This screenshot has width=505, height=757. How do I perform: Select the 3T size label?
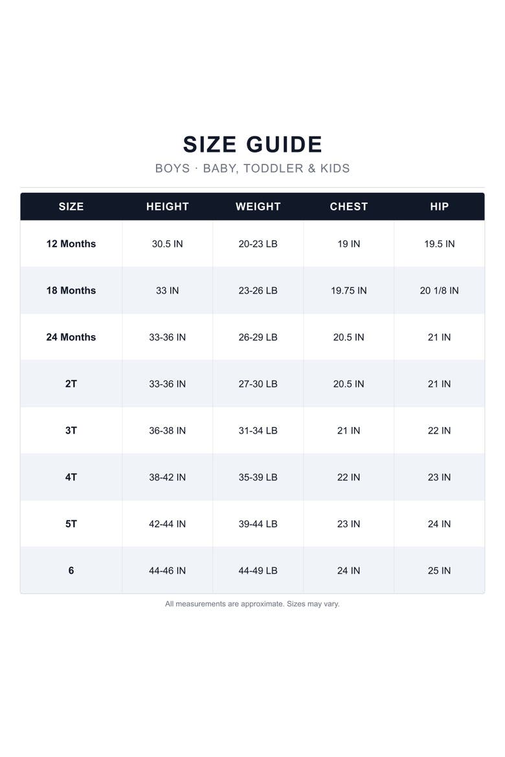point(71,431)
